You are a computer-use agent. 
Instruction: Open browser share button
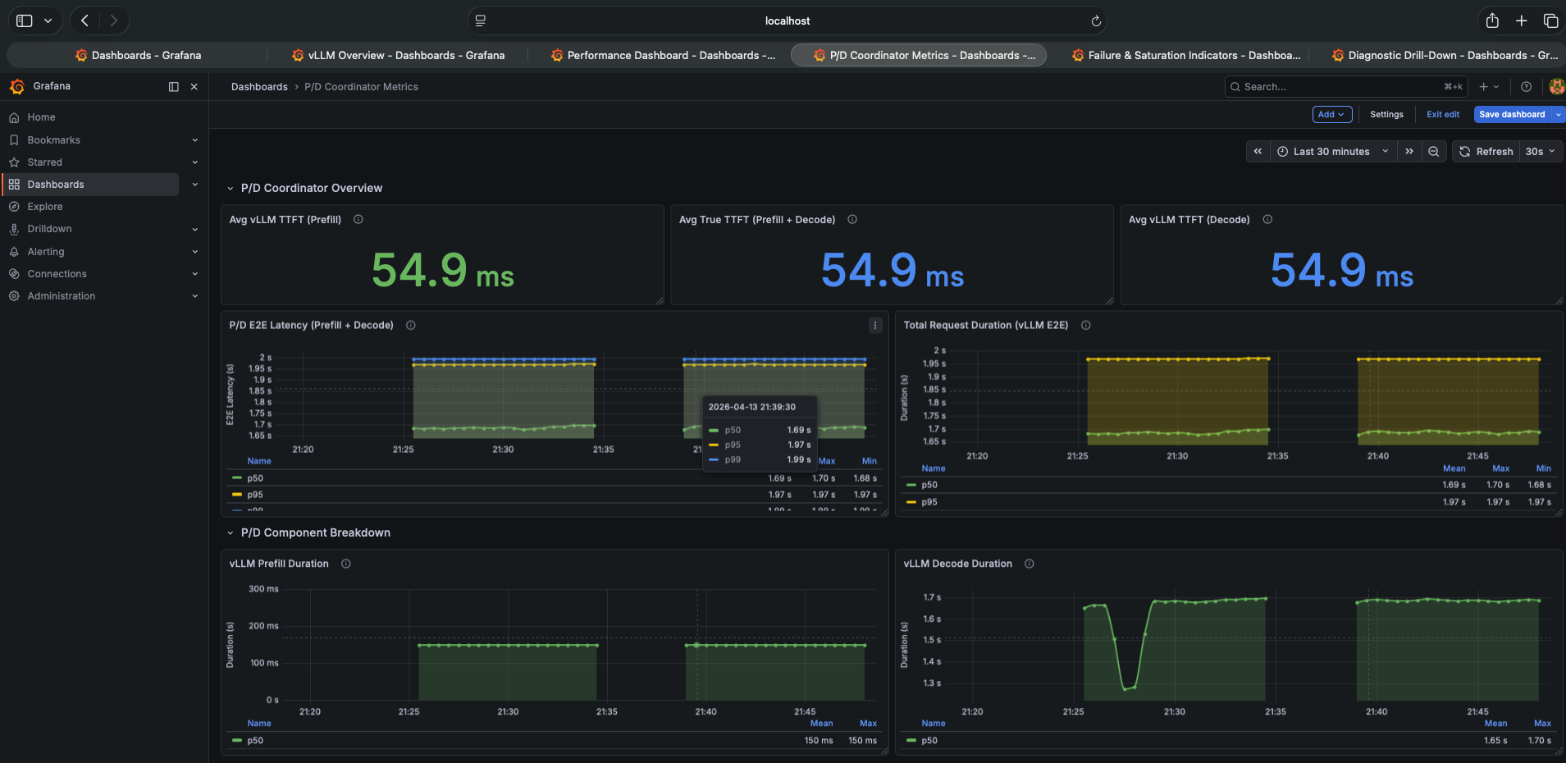pyautogui.click(x=1492, y=21)
